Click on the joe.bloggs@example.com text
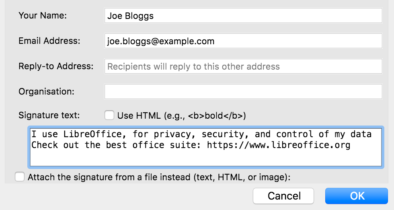This screenshot has width=394, height=210. click(x=160, y=41)
